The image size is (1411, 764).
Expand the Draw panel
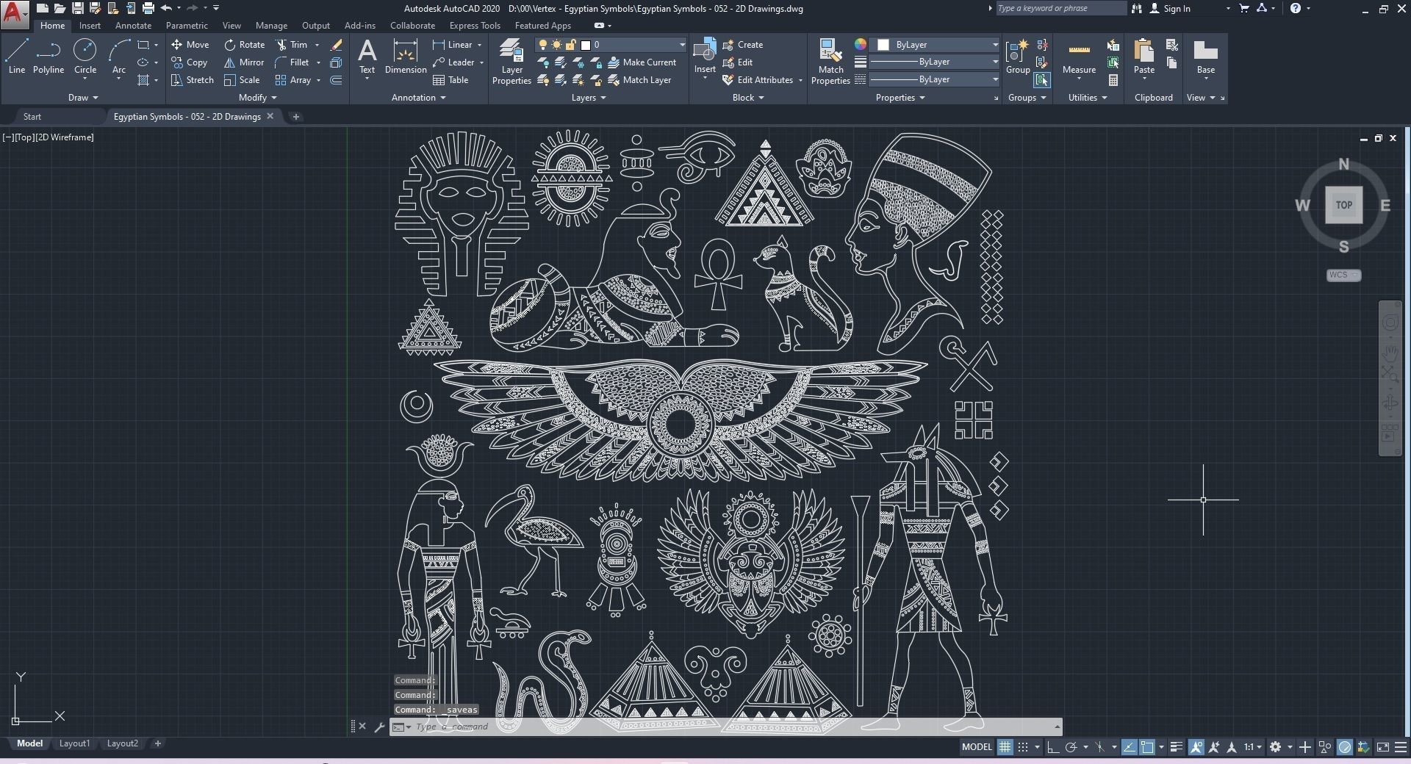83,98
